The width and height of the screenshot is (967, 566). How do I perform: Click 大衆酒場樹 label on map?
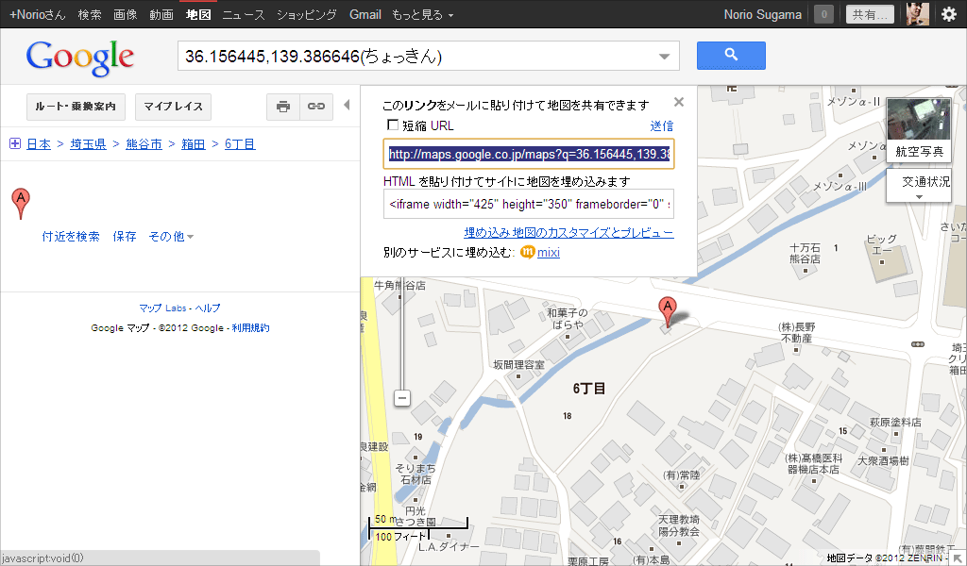click(883, 460)
